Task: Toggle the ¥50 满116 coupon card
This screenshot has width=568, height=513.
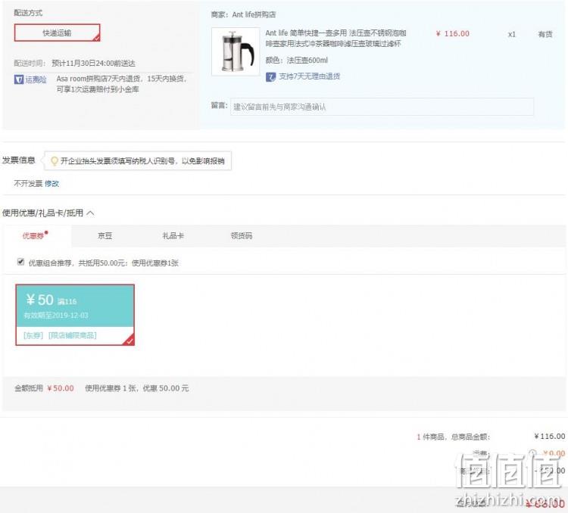Action: coord(75,315)
